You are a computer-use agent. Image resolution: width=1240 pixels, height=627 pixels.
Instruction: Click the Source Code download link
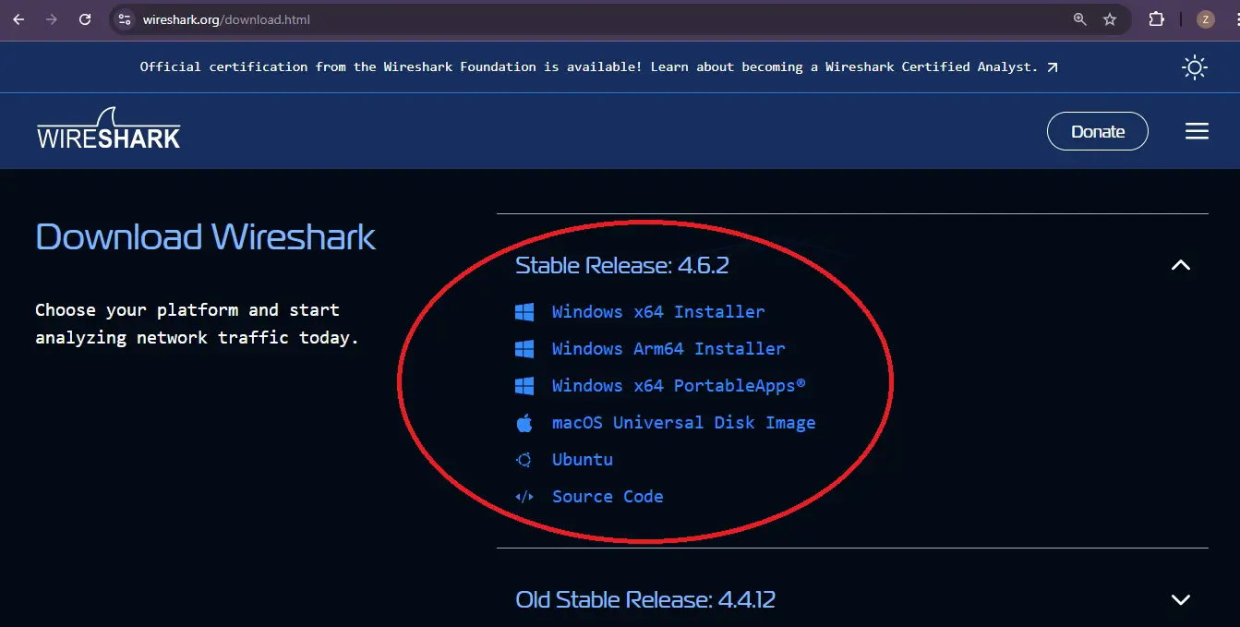[607, 497]
